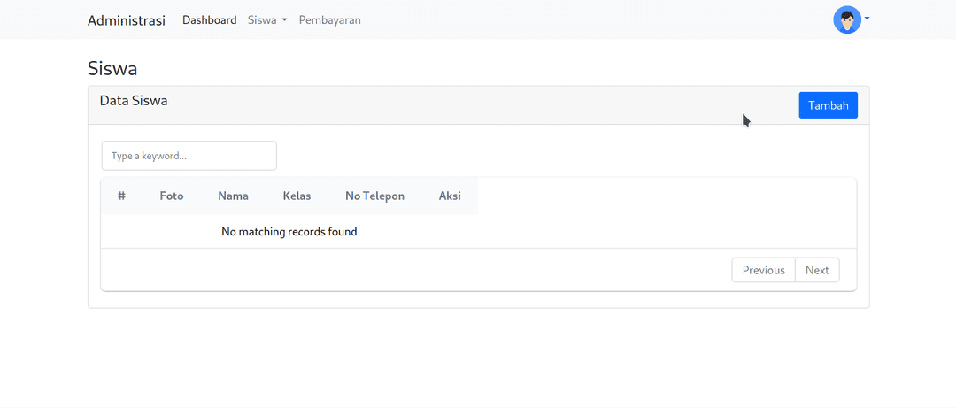Screen dimensions: 956x408
Task: Click the Administrasi brand link
Action: click(126, 20)
